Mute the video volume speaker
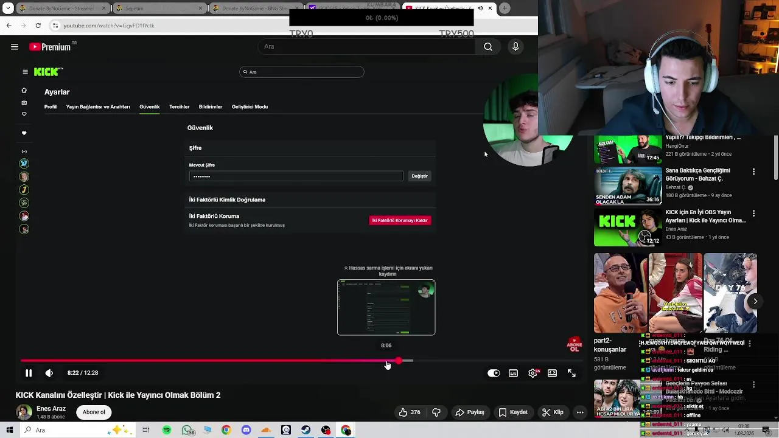This screenshot has width=779, height=438. point(49,373)
